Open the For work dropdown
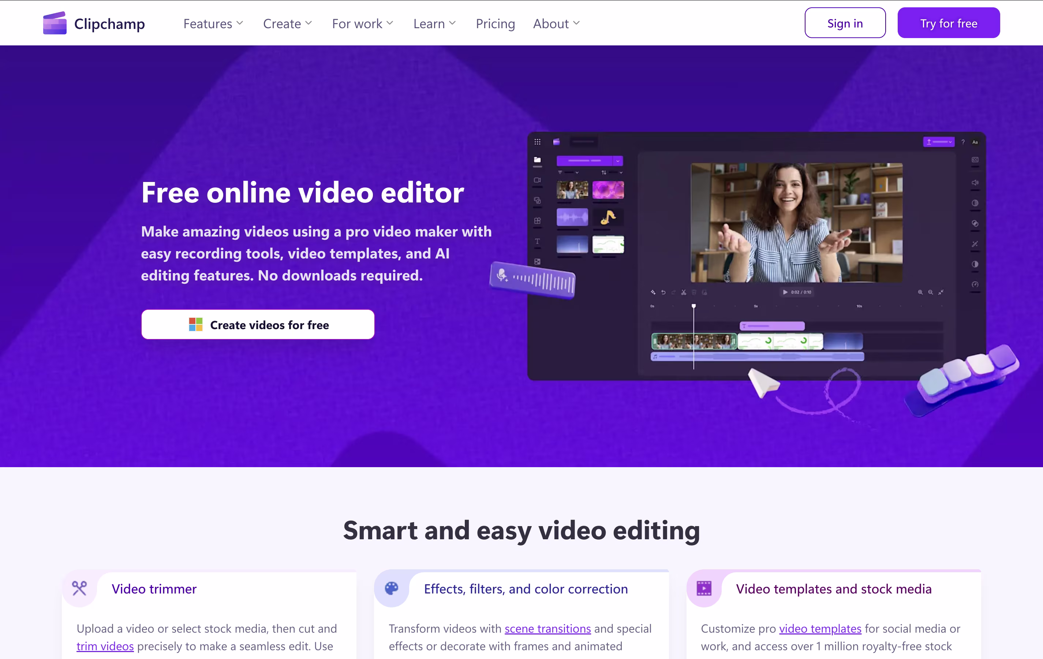Image resolution: width=1043 pixels, height=659 pixels. coord(363,23)
